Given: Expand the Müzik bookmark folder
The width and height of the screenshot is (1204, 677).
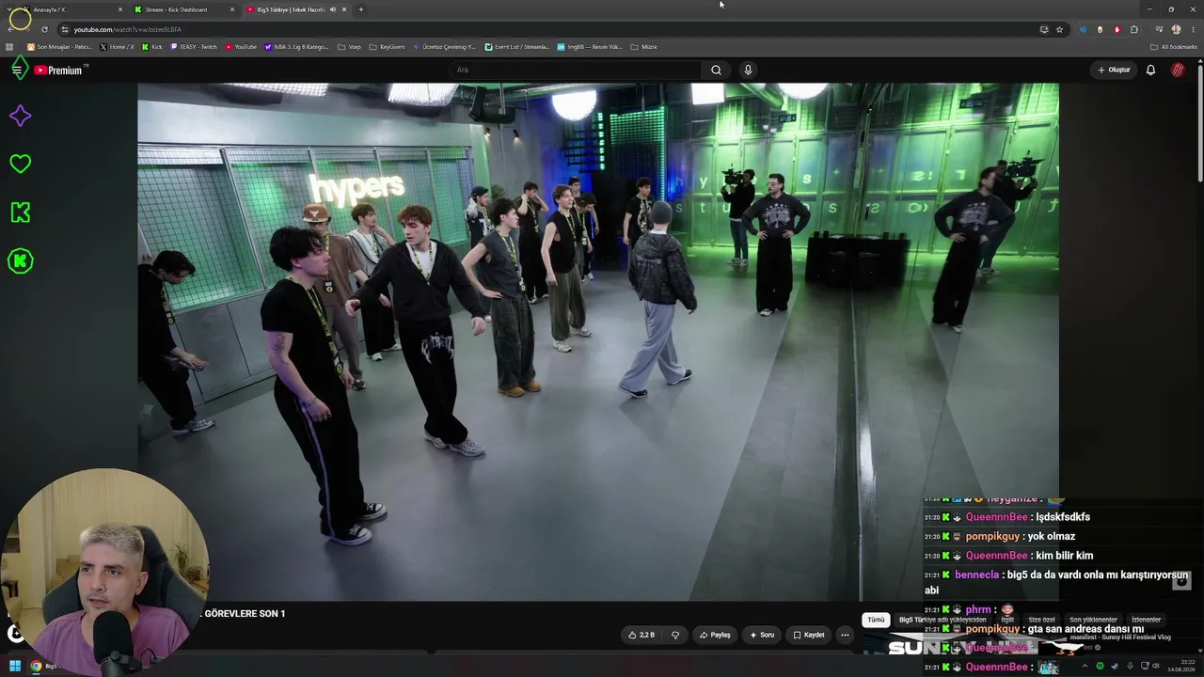Looking at the screenshot, I should tap(643, 46).
